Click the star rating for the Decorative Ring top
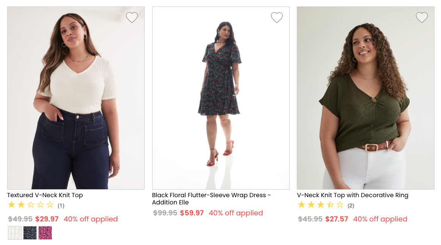The width and height of the screenshot is (441, 245). [320, 205]
